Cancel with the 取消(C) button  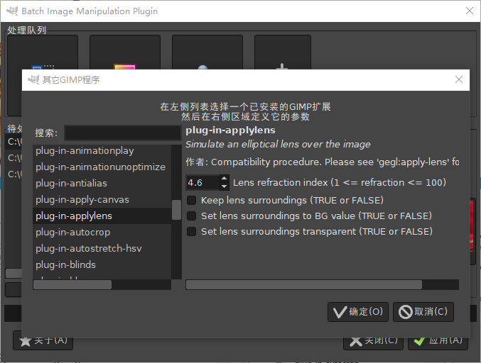pyautogui.click(x=423, y=312)
